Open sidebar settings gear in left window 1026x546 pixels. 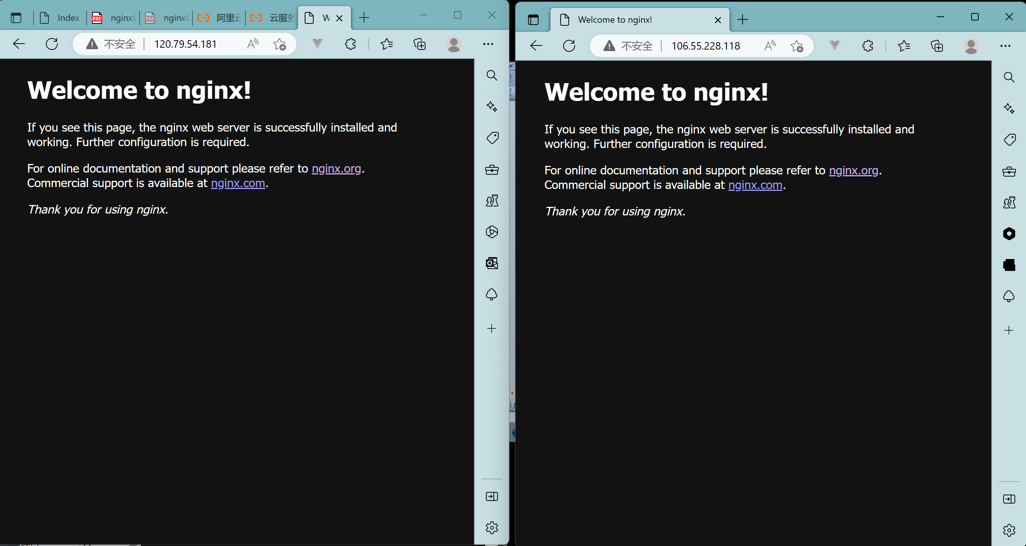coord(492,528)
